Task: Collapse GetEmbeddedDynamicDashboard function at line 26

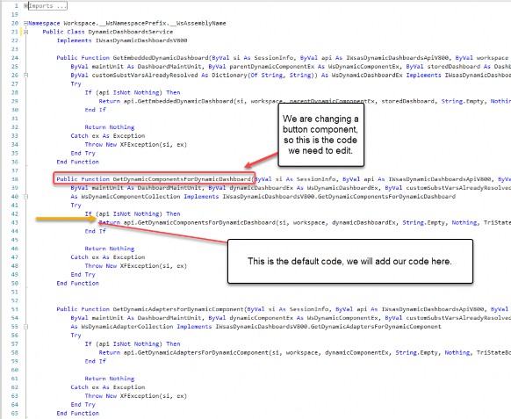Action: pyautogui.click(x=25, y=76)
